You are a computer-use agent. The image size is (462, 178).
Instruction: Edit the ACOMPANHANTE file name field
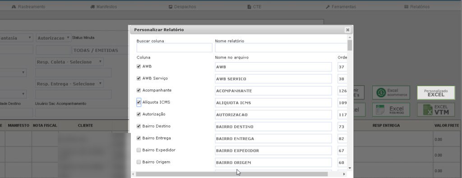(273, 91)
